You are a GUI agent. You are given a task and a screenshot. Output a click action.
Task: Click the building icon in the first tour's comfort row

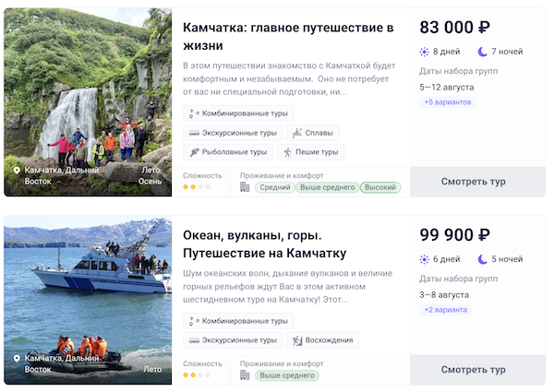click(x=245, y=187)
